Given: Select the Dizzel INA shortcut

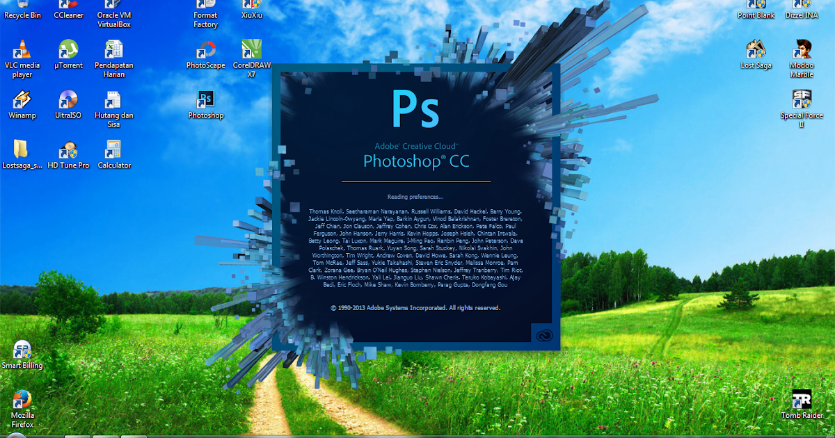Looking at the screenshot, I should pyautogui.click(x=802, y=10).
